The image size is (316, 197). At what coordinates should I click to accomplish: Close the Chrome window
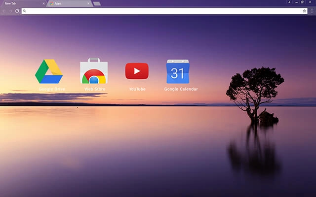[310, 2]
